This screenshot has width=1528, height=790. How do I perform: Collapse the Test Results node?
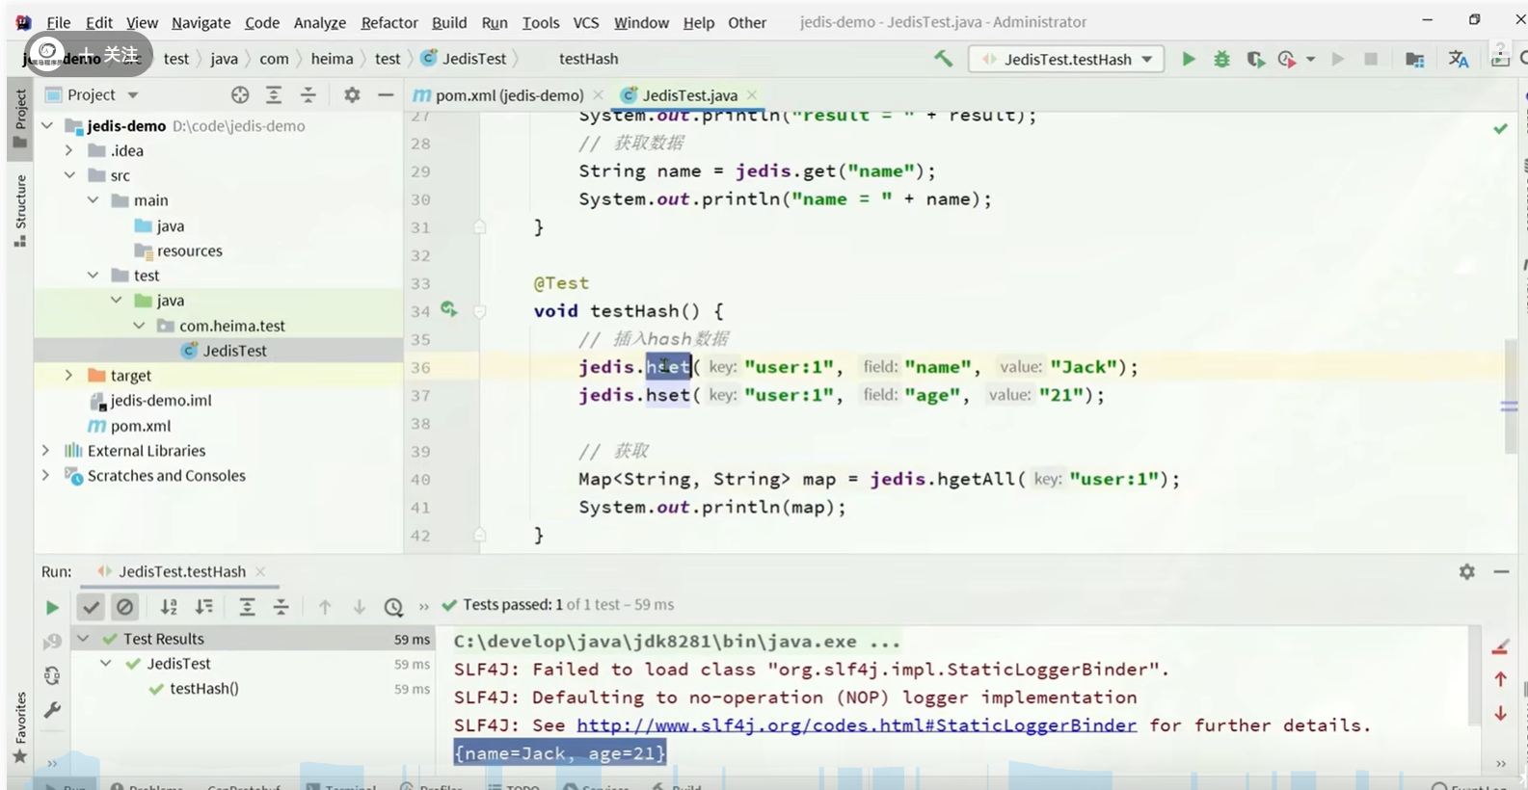tap(84, 639)
